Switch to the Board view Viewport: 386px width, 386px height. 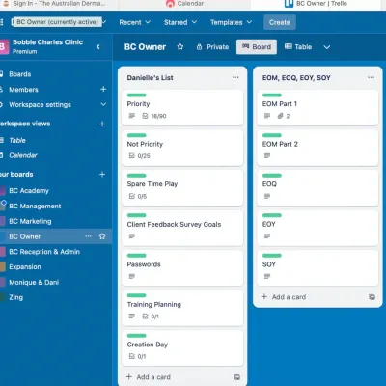point(257,47)
